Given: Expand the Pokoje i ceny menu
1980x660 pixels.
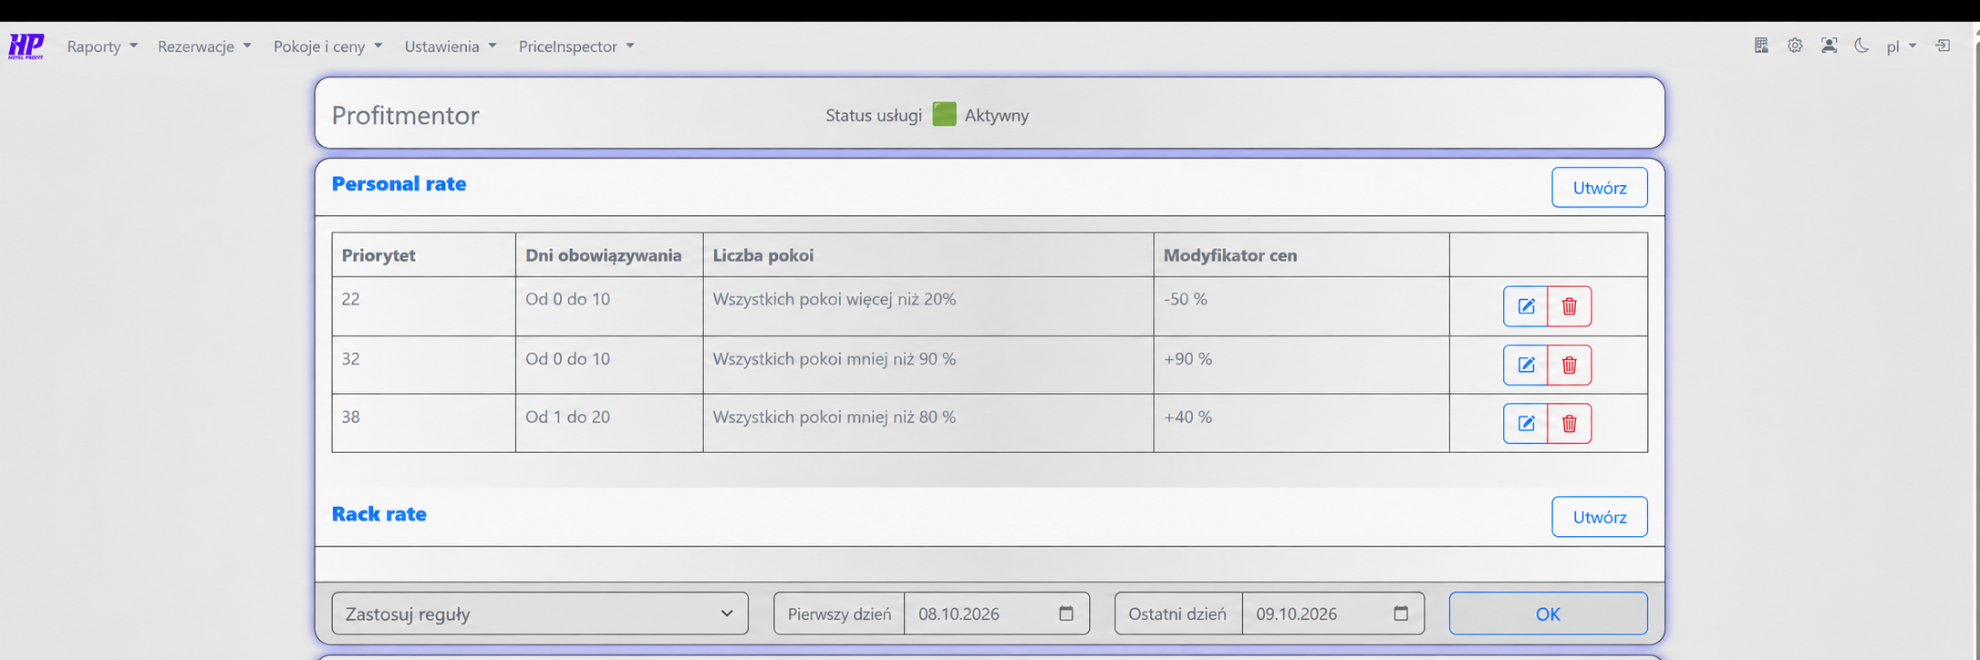Looking at the screenshot, I should 328,46.
